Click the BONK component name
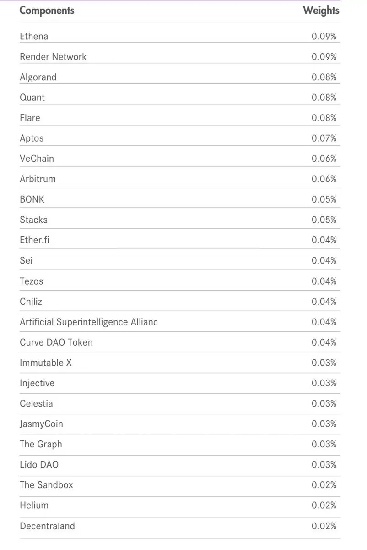The width and height of the screenshot is (367, 550). click(x=32, y=199)
